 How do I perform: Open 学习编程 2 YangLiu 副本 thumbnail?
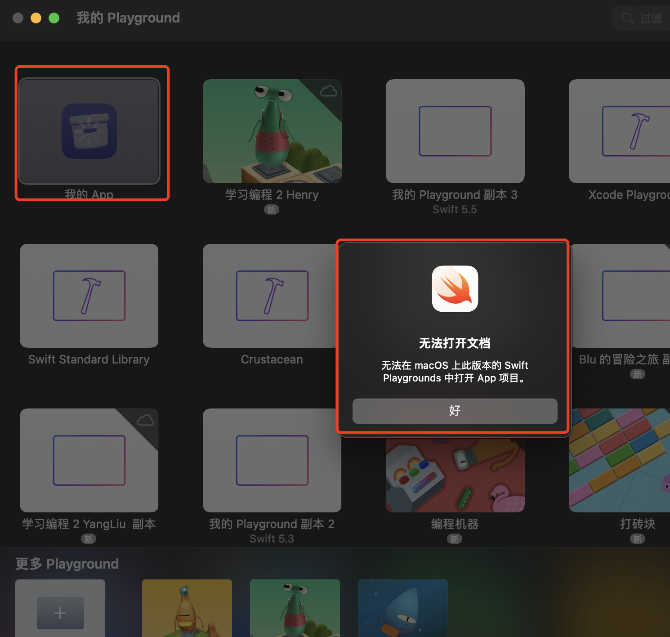click(x=89, y=460)
